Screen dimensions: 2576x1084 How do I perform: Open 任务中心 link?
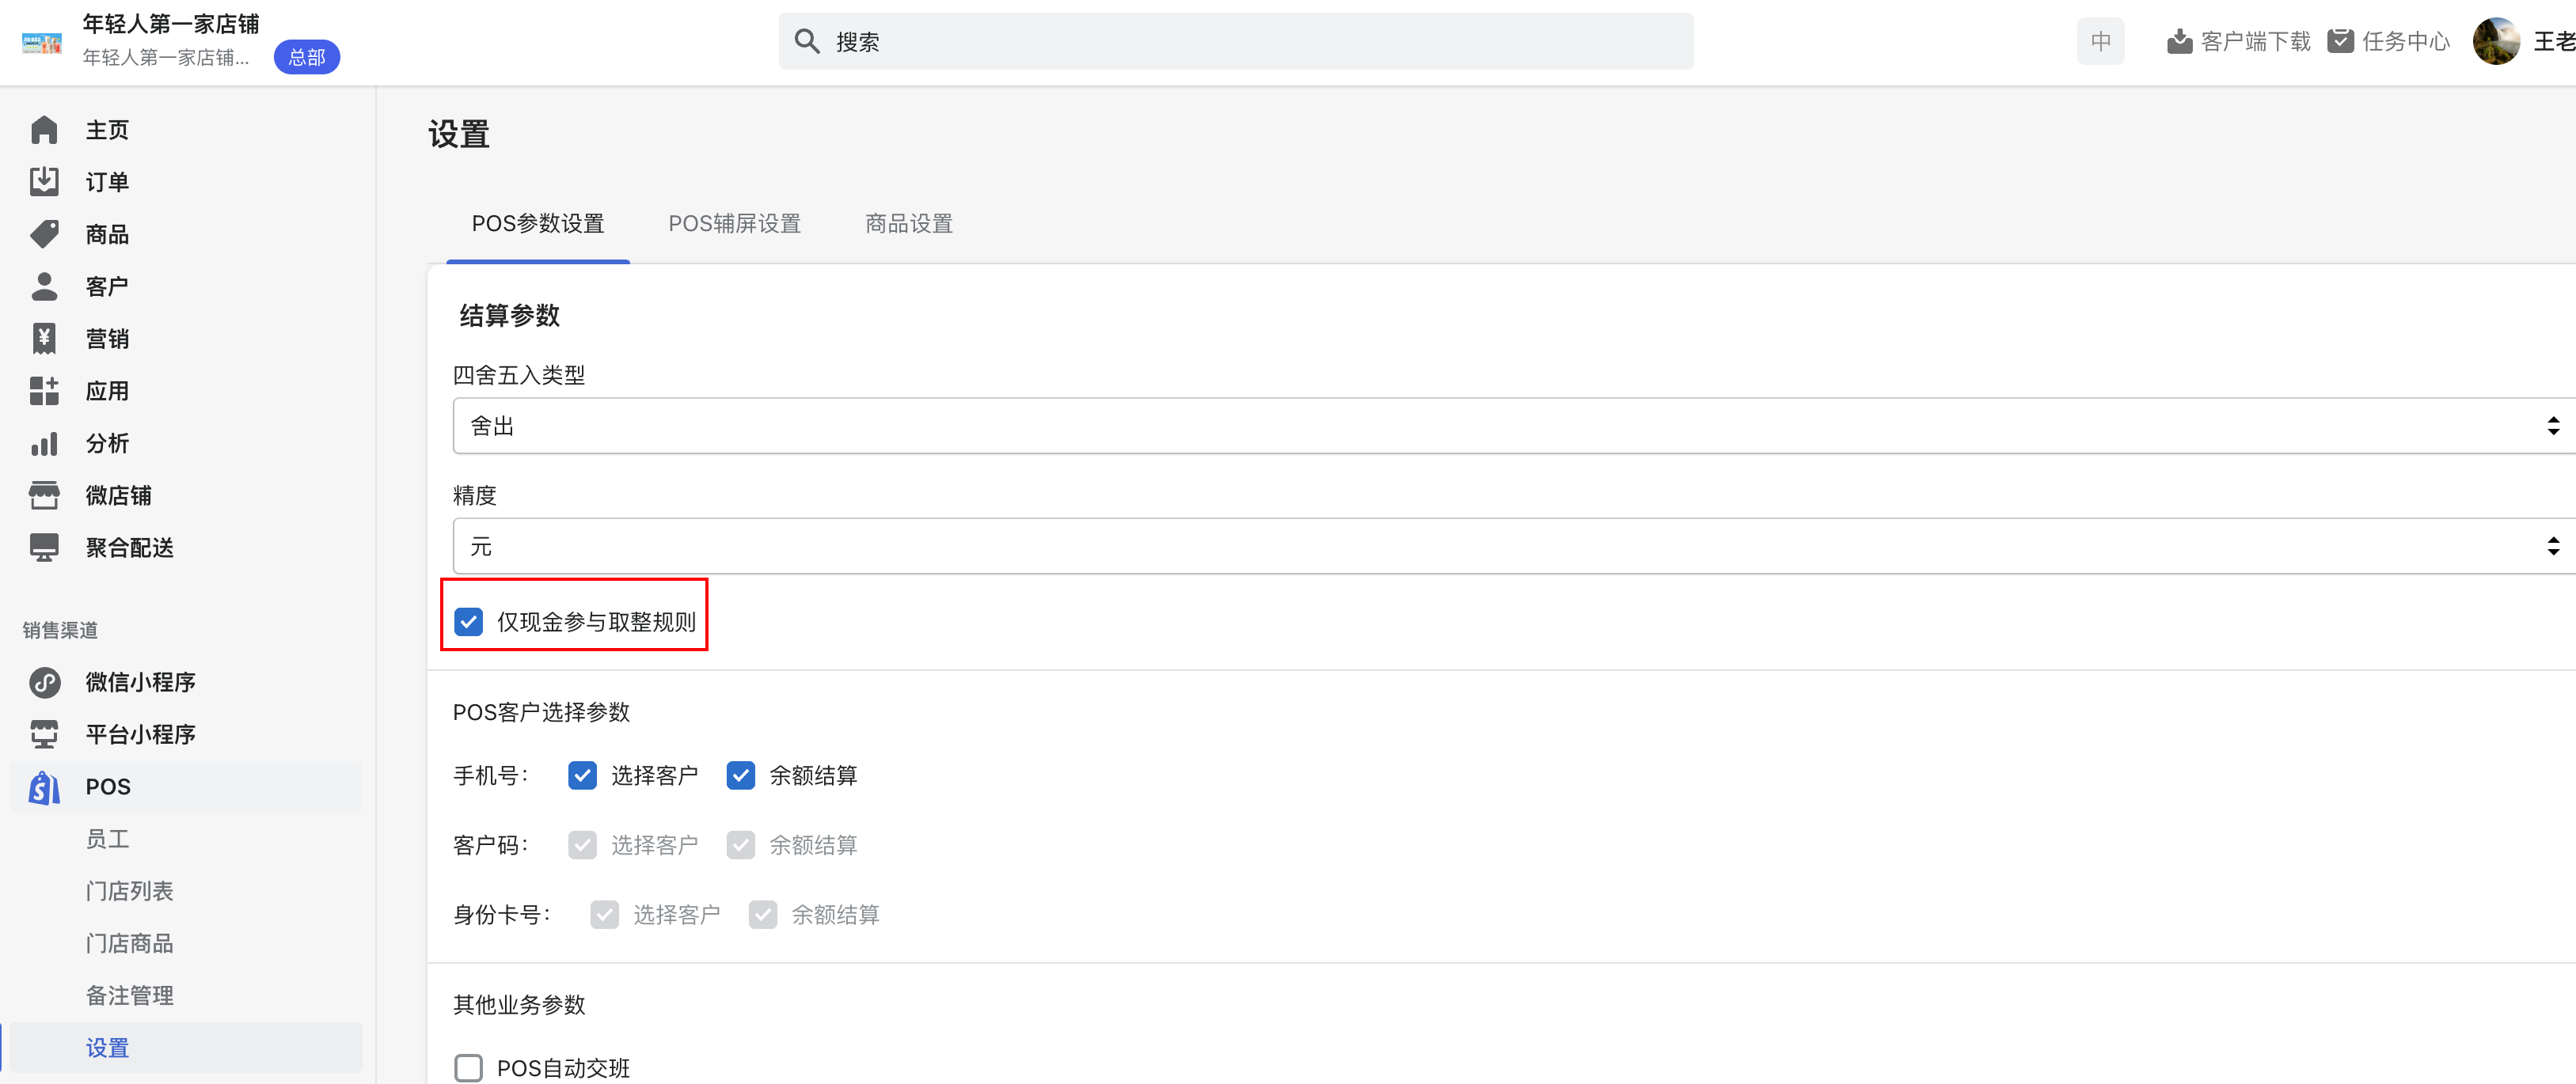pyautogui.click(x=2406, y=41)
